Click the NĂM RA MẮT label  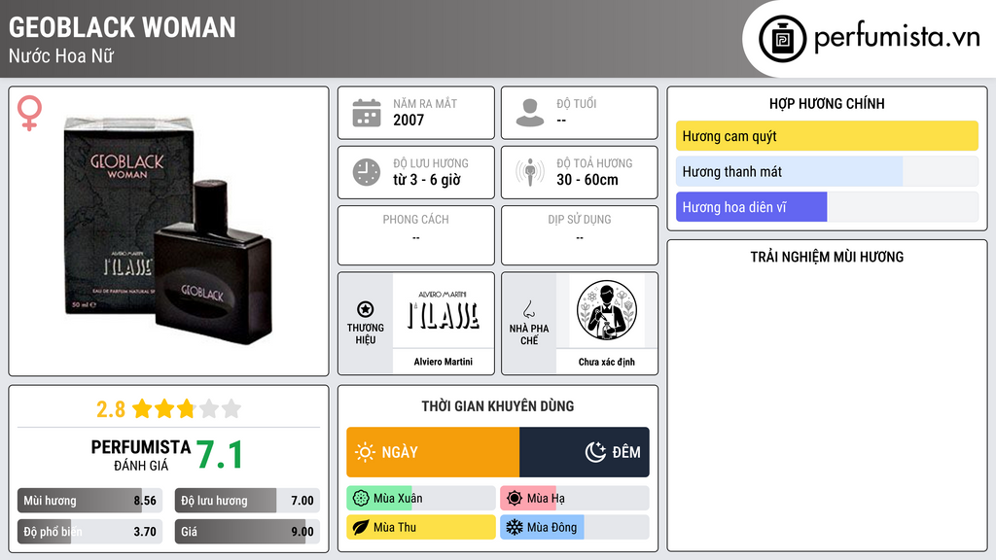tap(425, 103)
